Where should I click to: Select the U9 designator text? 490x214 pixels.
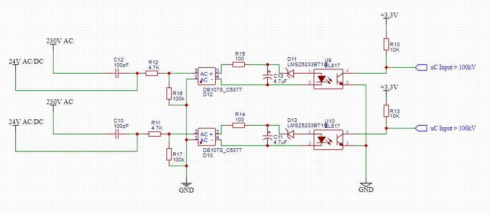[328, 60]
